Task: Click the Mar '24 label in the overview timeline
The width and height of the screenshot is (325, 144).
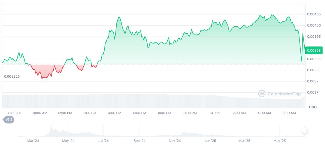Action: tap(33, 141)
